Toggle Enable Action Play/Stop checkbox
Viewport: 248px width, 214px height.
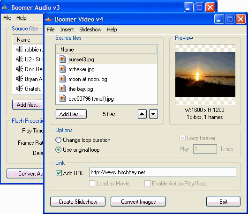click(x=147, y=184)
